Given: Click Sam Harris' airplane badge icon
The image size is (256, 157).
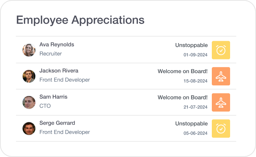Looking at the screenshot, I should click(x=221, y=103).
